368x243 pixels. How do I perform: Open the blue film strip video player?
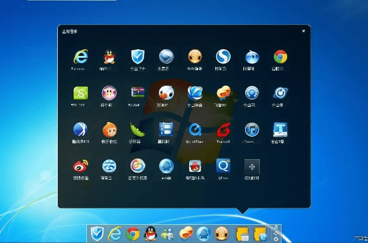click(166, 129)
